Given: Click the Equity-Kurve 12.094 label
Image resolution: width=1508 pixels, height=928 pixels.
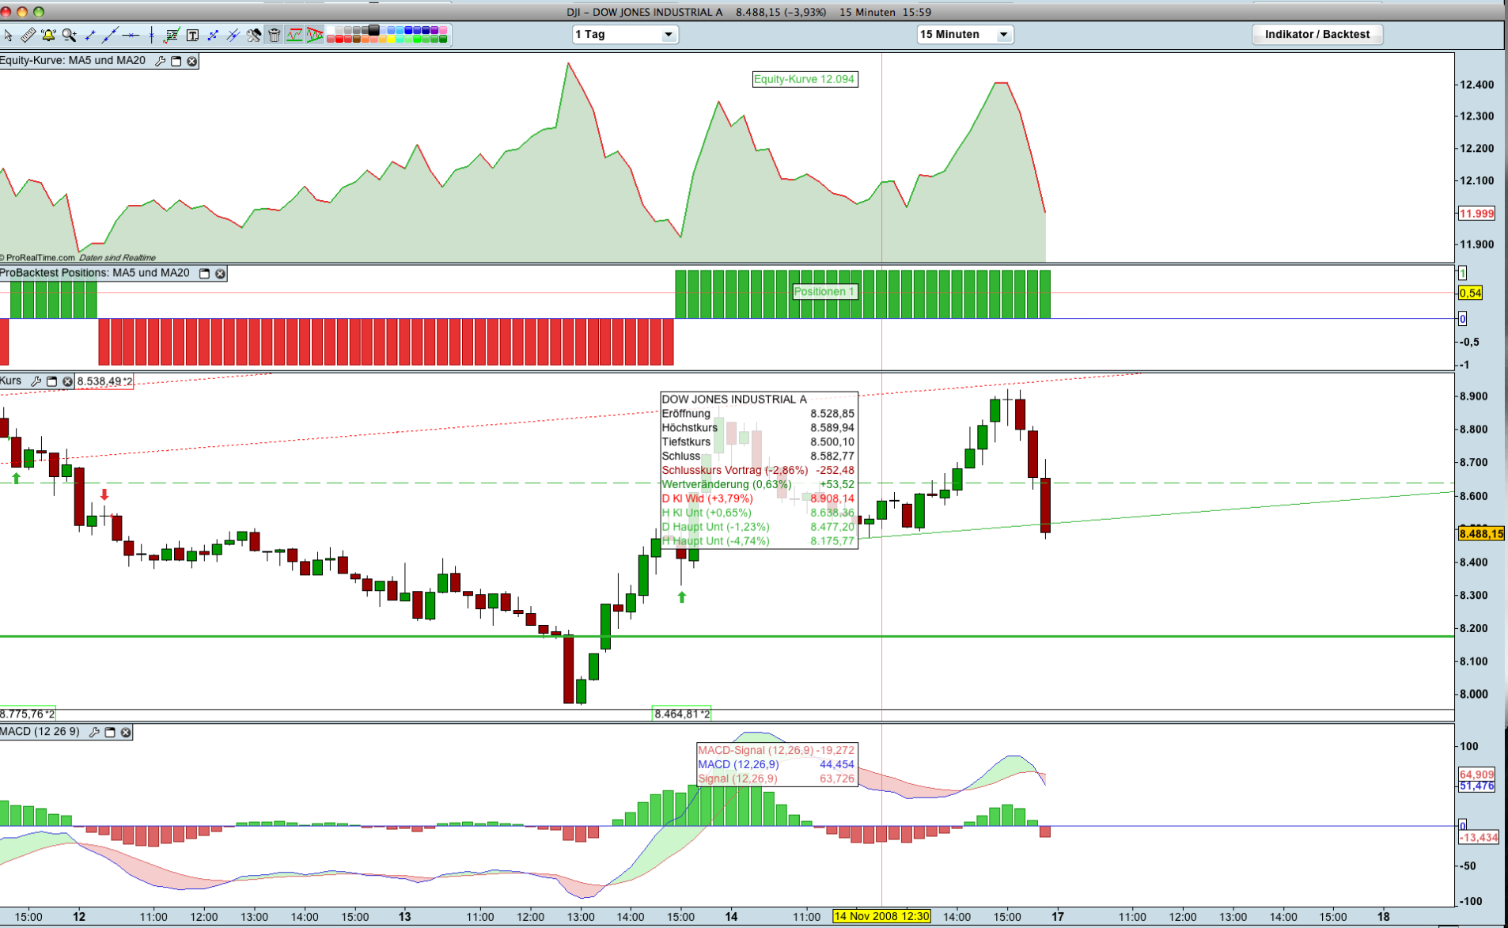Looking at the screenshot, I should click(804, 79).
